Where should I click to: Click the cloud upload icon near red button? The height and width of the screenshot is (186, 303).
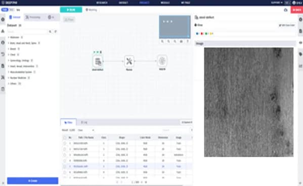(286, 10)
